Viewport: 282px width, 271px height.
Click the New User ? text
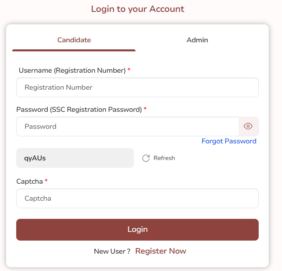pos(112,251)
